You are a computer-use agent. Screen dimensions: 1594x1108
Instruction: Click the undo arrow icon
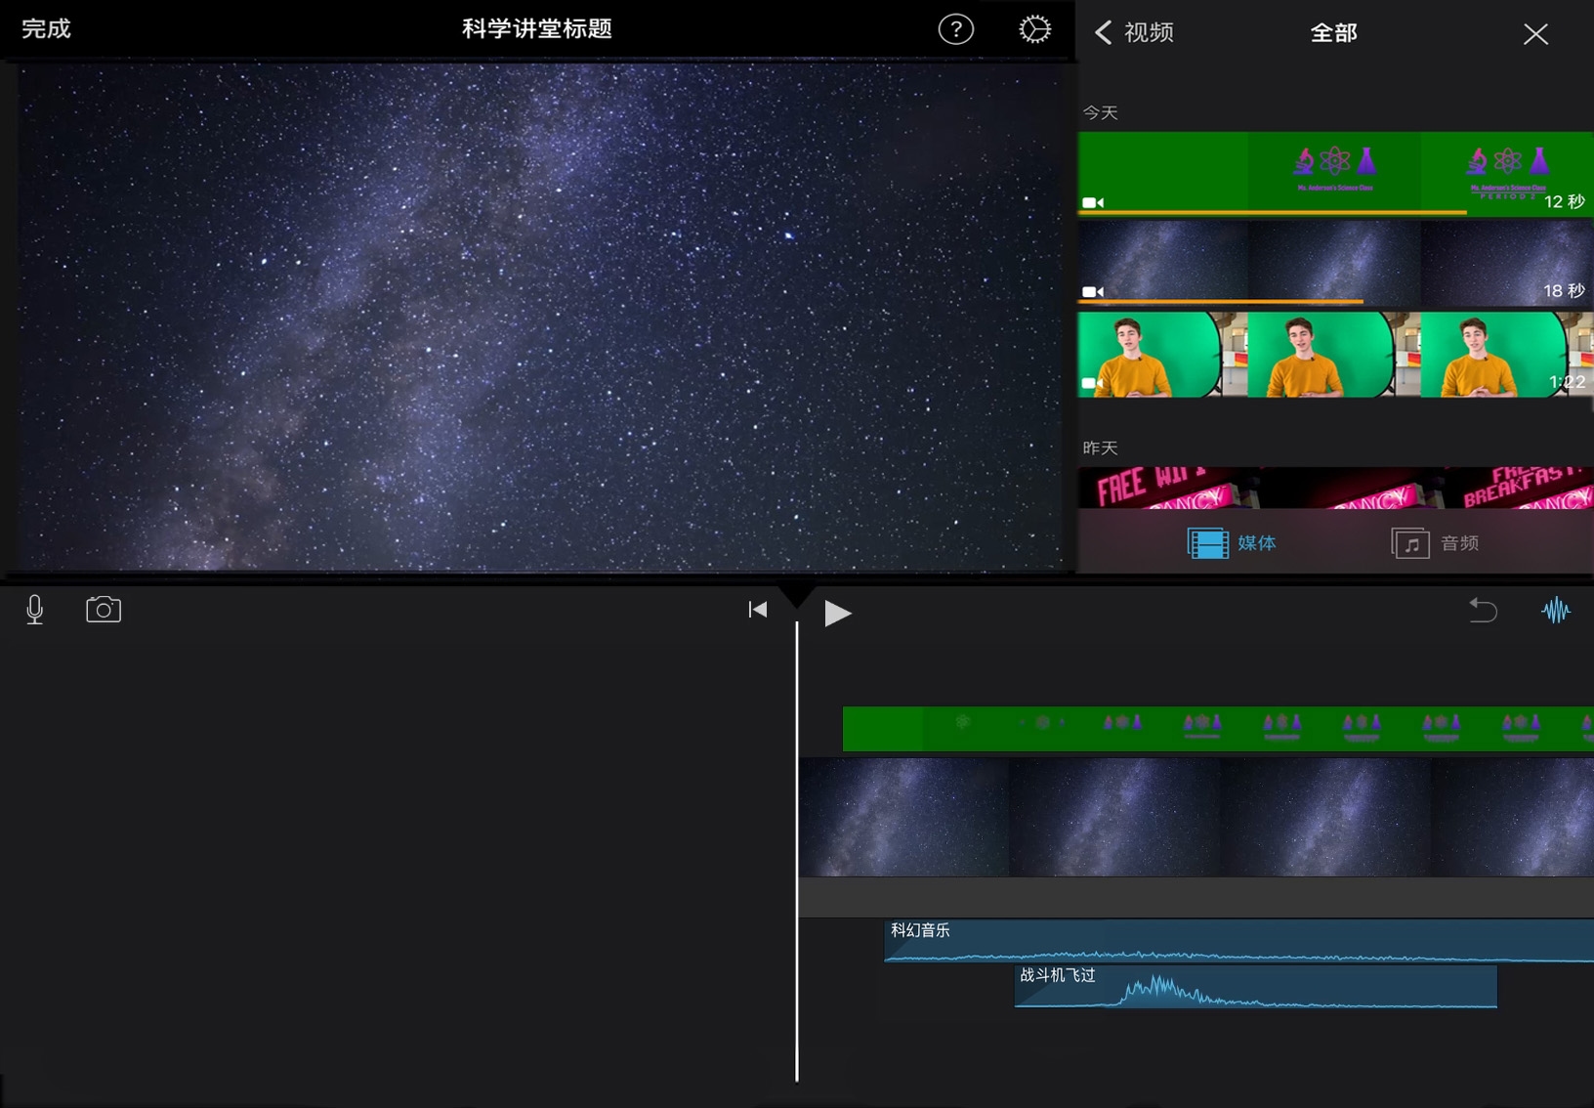(1483, 610)
